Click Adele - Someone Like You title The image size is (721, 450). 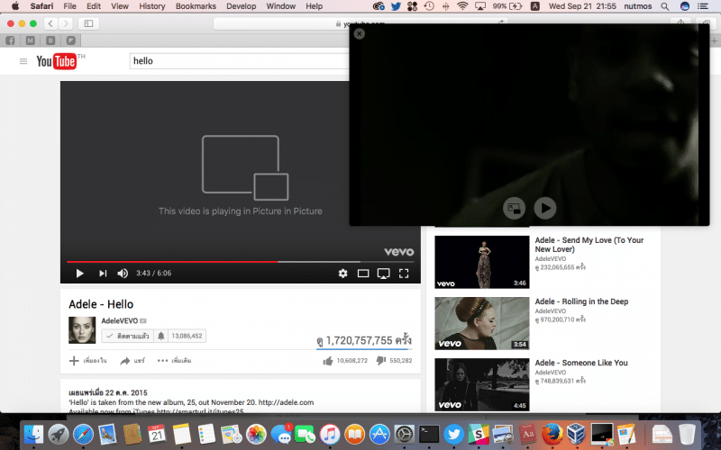click(581, 363)
